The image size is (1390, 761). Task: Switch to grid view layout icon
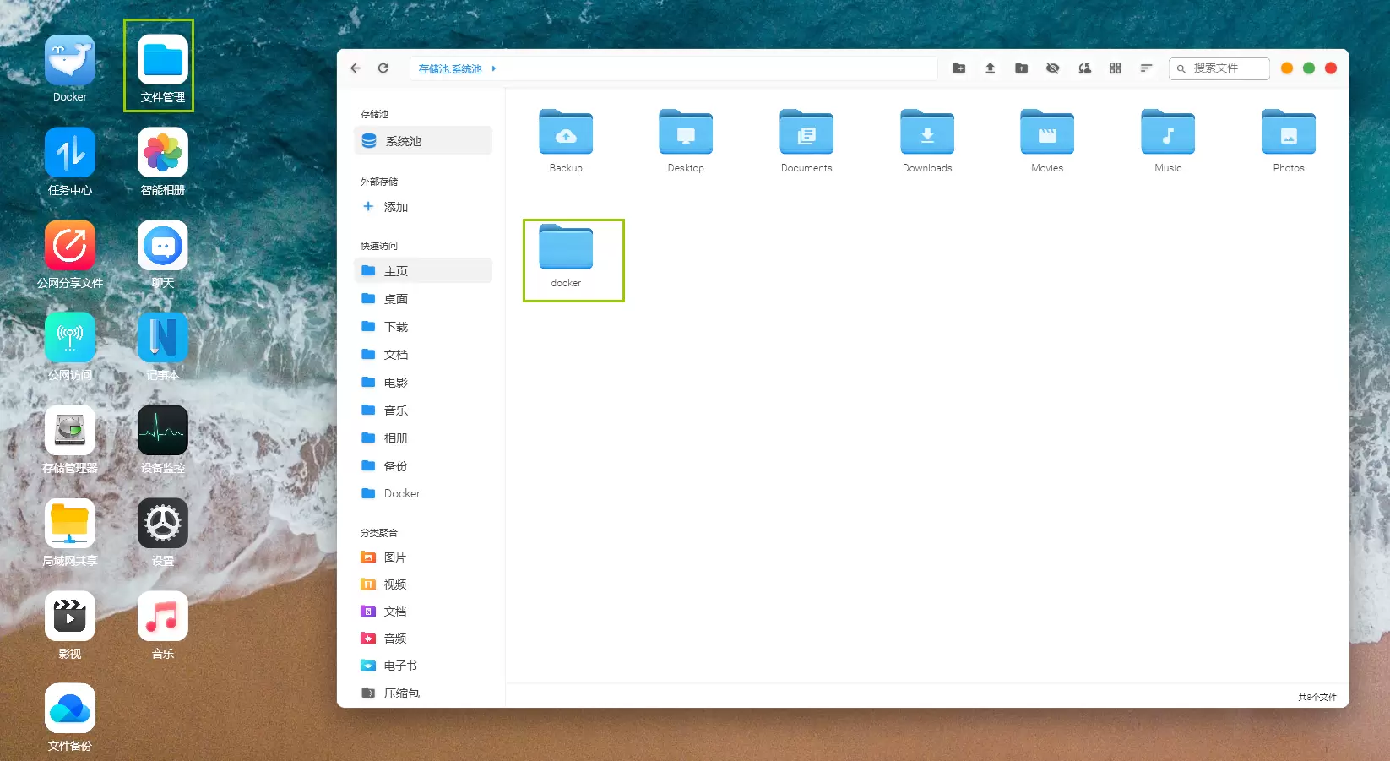(x=1115, y=68)
